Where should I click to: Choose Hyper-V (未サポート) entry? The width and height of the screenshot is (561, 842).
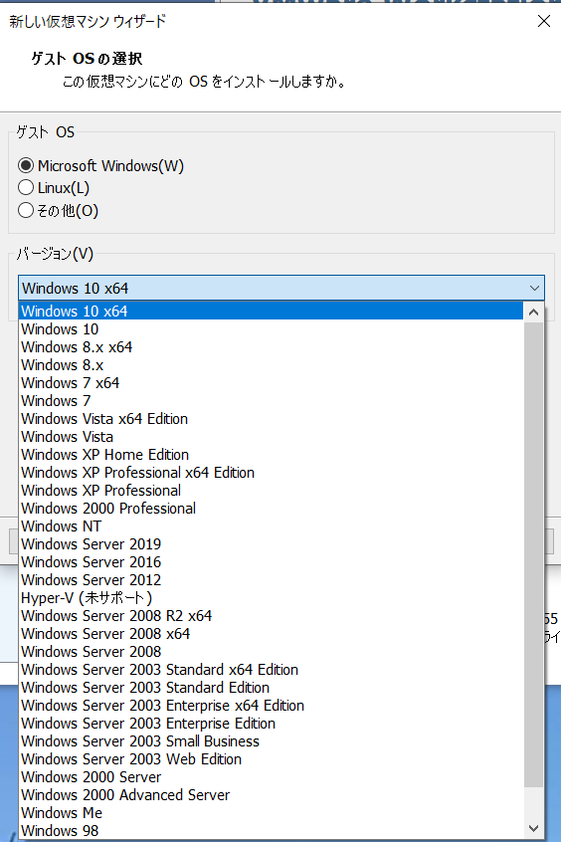[272, 598]
